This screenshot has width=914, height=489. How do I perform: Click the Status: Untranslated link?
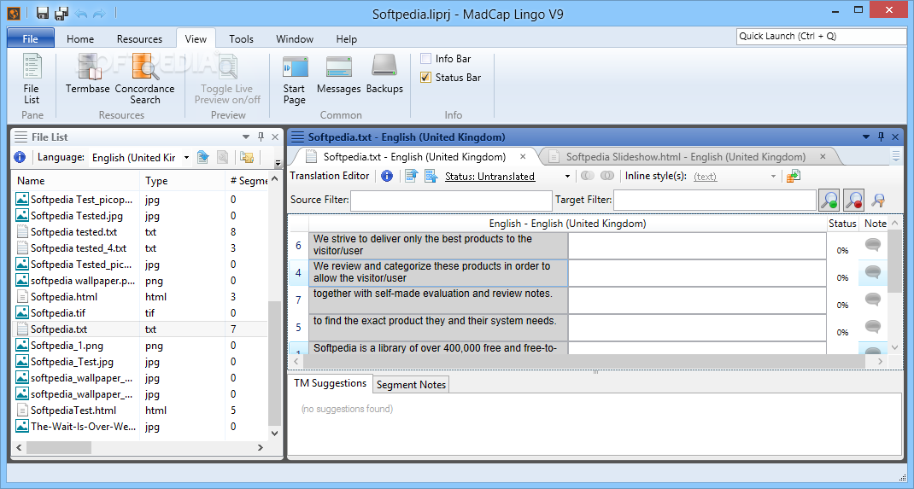[x=489, y=177]
